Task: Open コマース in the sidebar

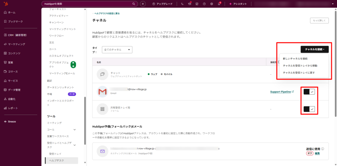Action: tap(11, 71)
